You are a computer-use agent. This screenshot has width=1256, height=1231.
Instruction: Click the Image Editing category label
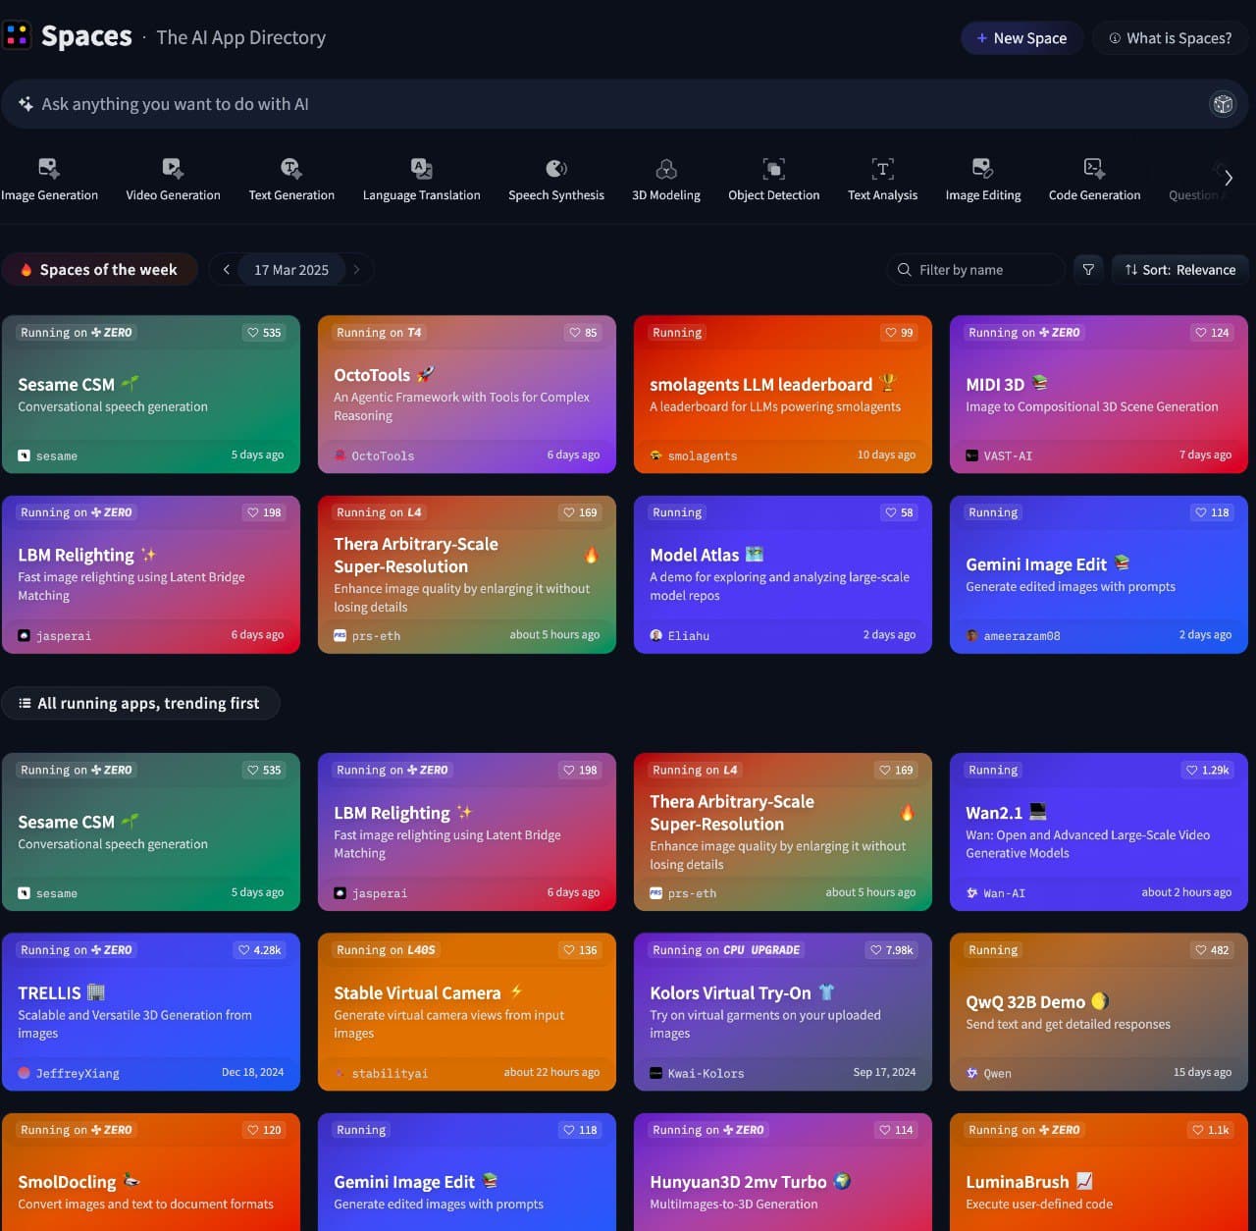(x=982, y=195)
